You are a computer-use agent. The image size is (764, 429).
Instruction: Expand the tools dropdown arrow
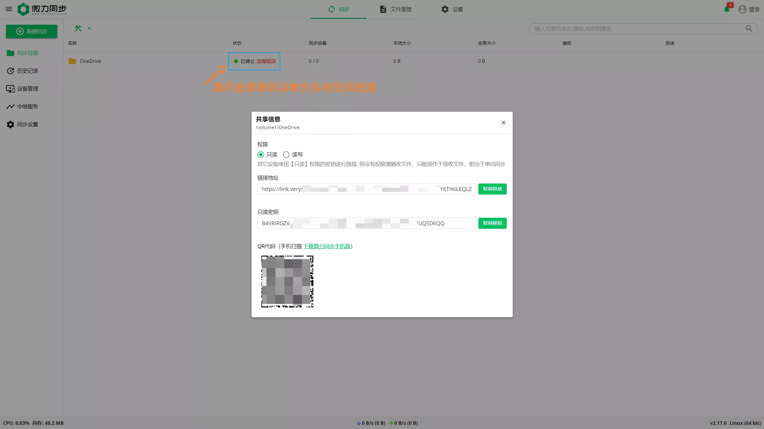89,28
